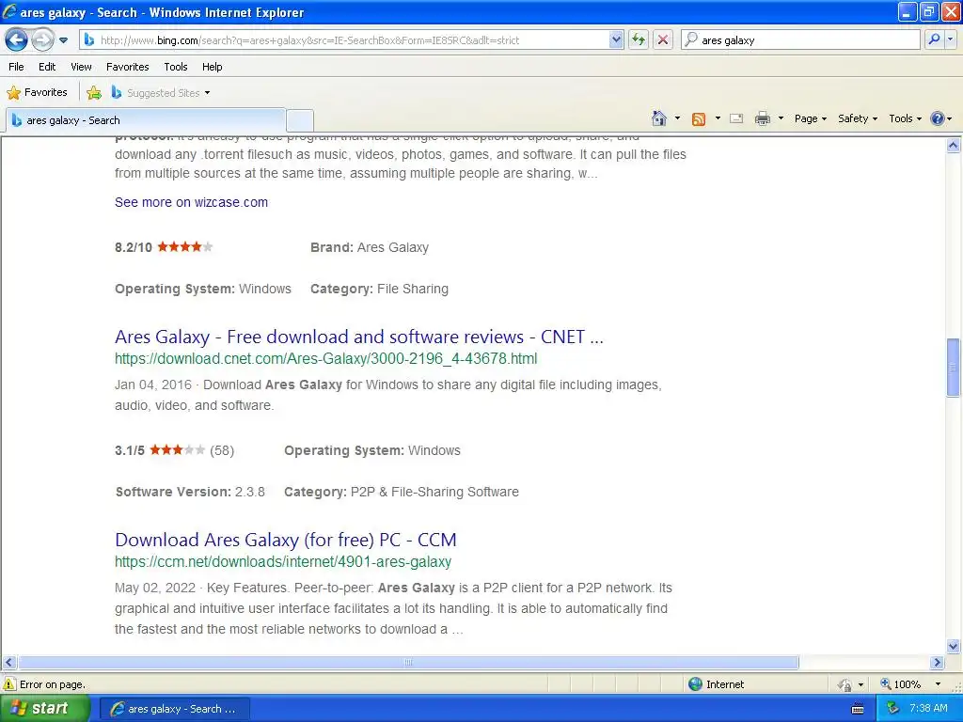Open the Tools menu in menu bar
This screenshot has height=722, width=963.
[x=175, y=67]
